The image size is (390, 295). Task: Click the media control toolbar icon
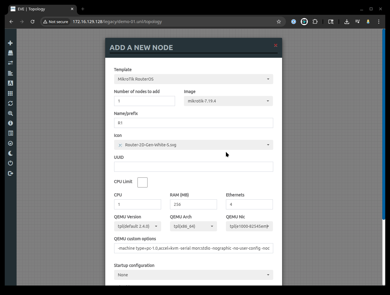point(357,22)
